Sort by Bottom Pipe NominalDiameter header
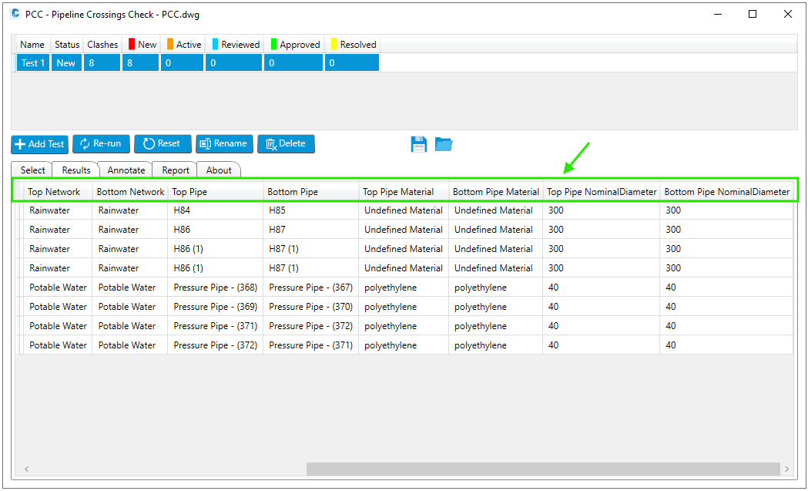 pyautogui.click(x=726, y=192)
